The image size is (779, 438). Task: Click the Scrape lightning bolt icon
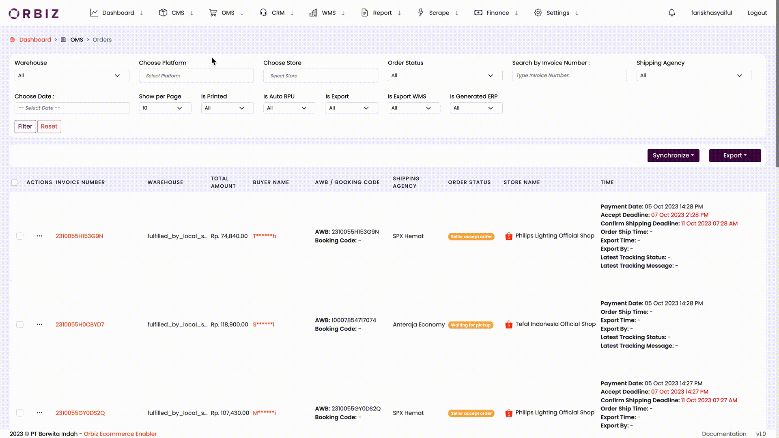click(x=421, y=13)
